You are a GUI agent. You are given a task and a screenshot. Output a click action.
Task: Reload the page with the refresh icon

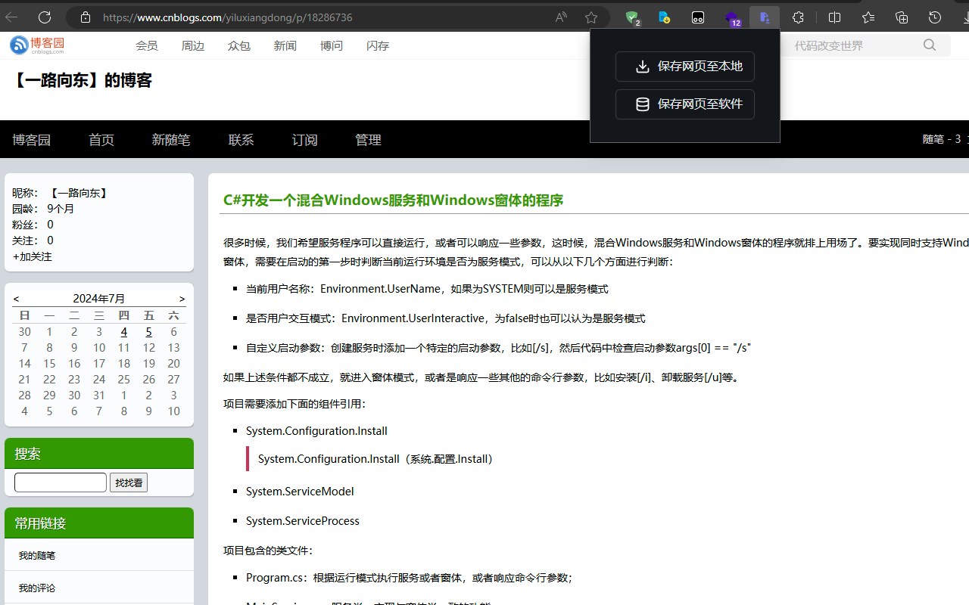pos(45,17)
